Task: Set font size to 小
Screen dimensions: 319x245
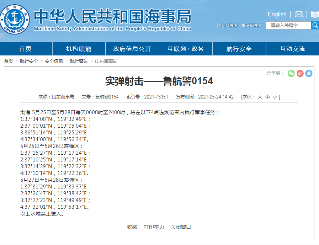Action: point(275,97)
